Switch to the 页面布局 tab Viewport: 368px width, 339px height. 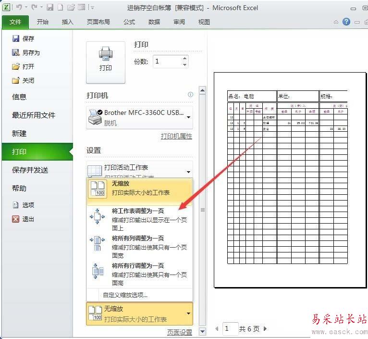[x=98, y=22]
